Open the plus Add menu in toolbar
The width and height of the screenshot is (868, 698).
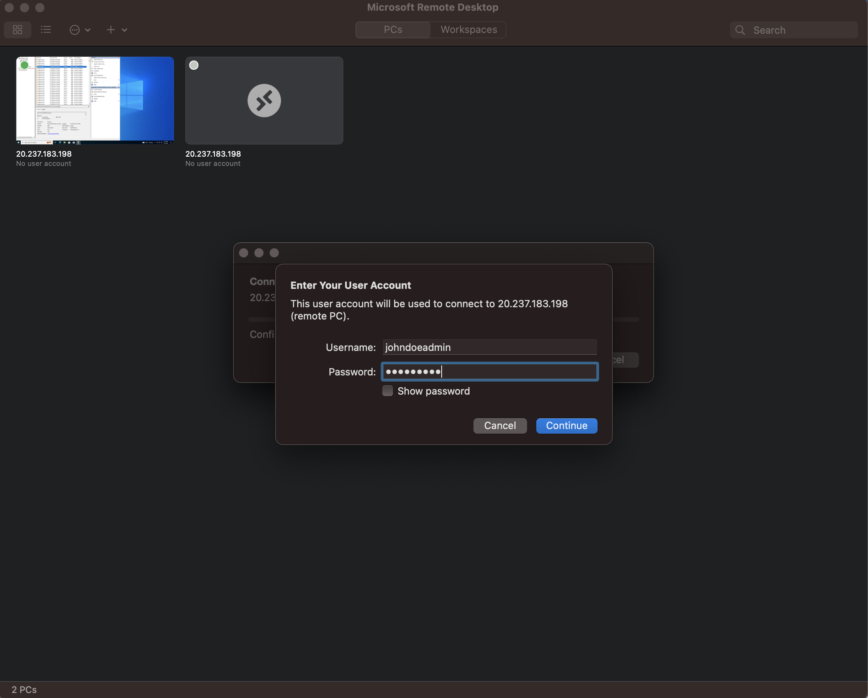pyautogui.click(x=117, y=30)
